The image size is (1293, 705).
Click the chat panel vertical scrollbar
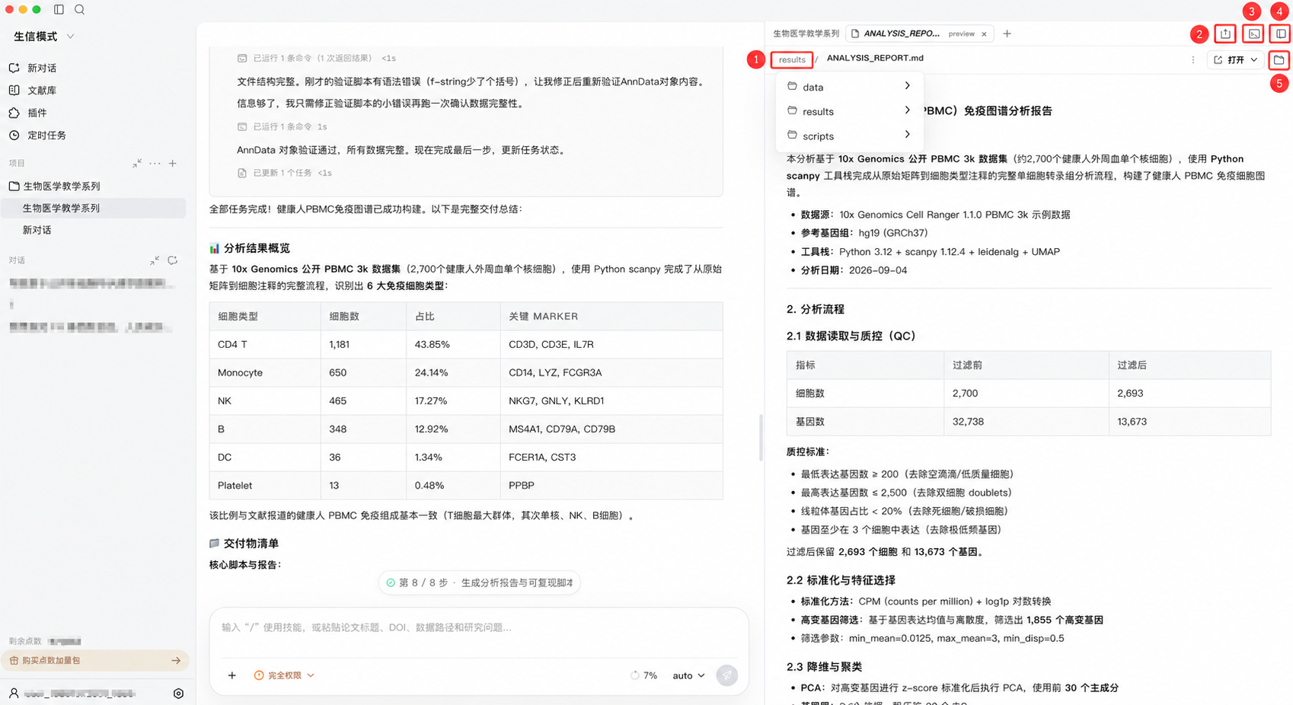coord(761,437)
